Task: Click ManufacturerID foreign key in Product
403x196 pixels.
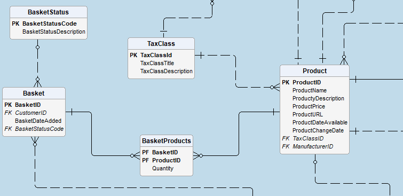Action: click(313, 147)
